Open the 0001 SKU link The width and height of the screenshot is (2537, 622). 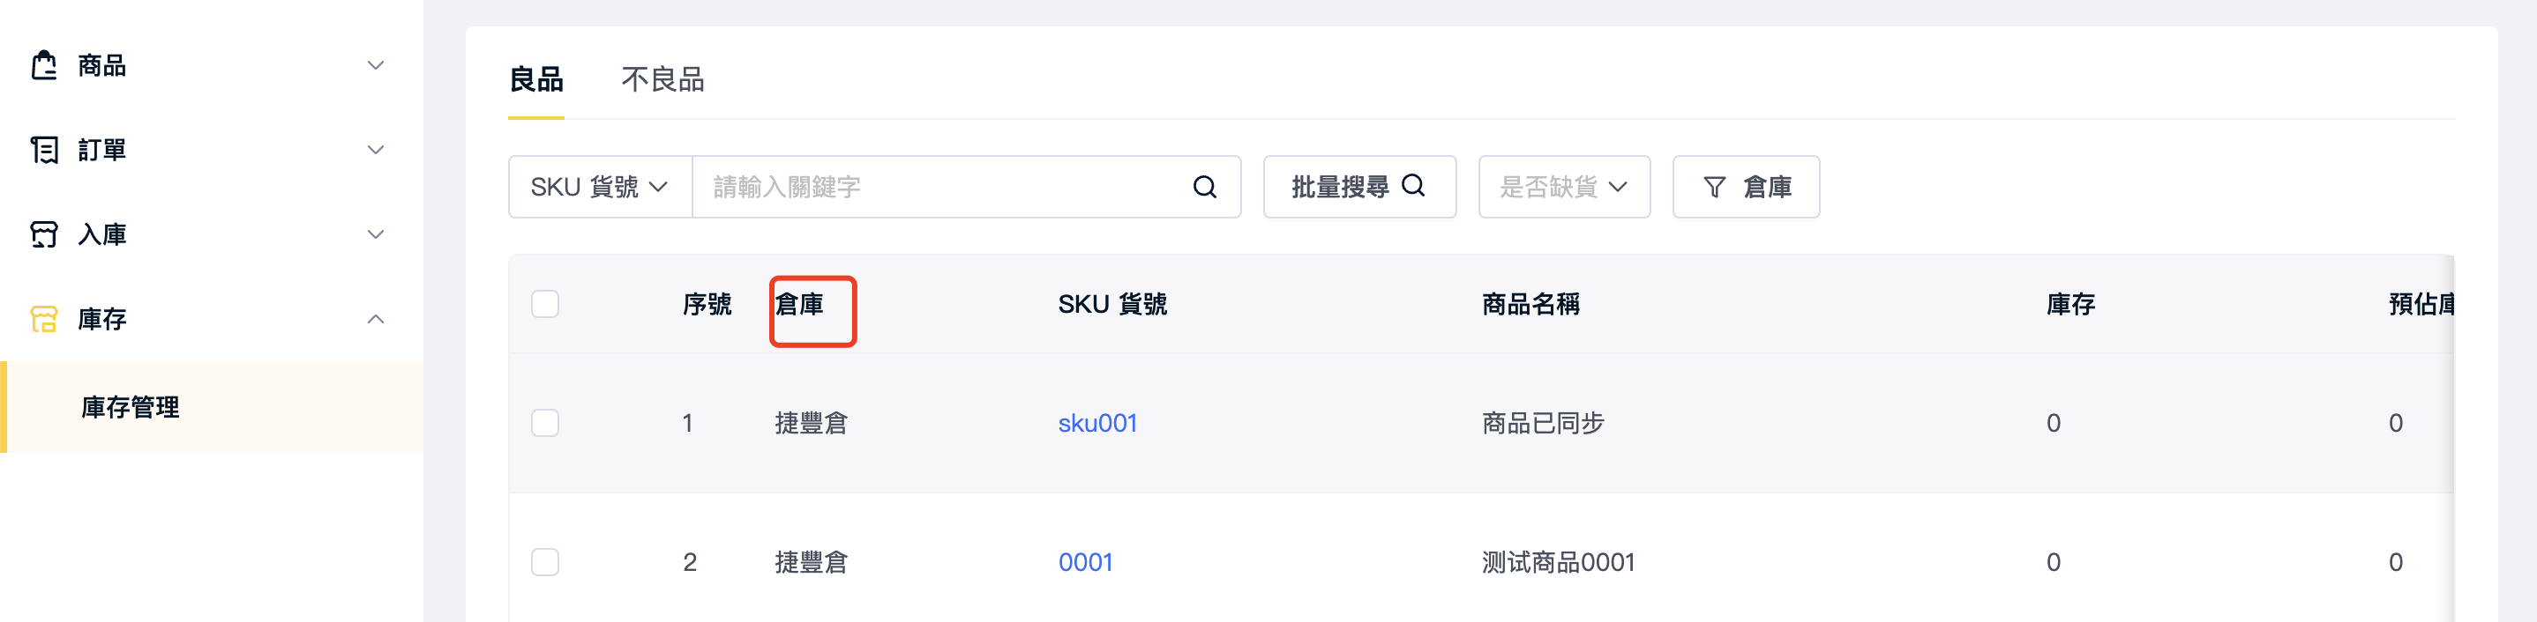1085,562
